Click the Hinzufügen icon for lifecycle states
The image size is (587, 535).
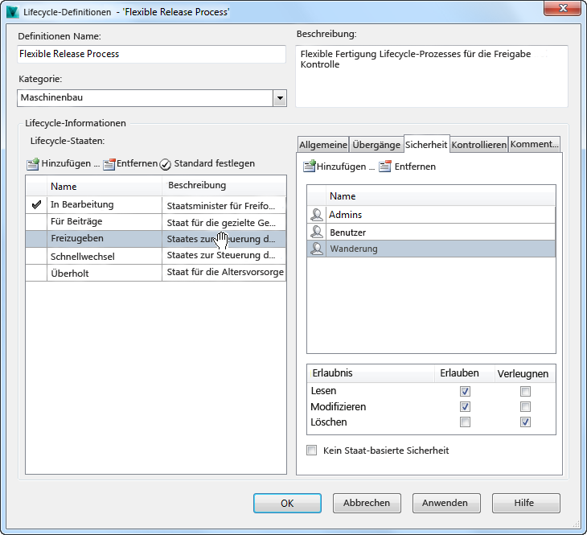point(33,164)
